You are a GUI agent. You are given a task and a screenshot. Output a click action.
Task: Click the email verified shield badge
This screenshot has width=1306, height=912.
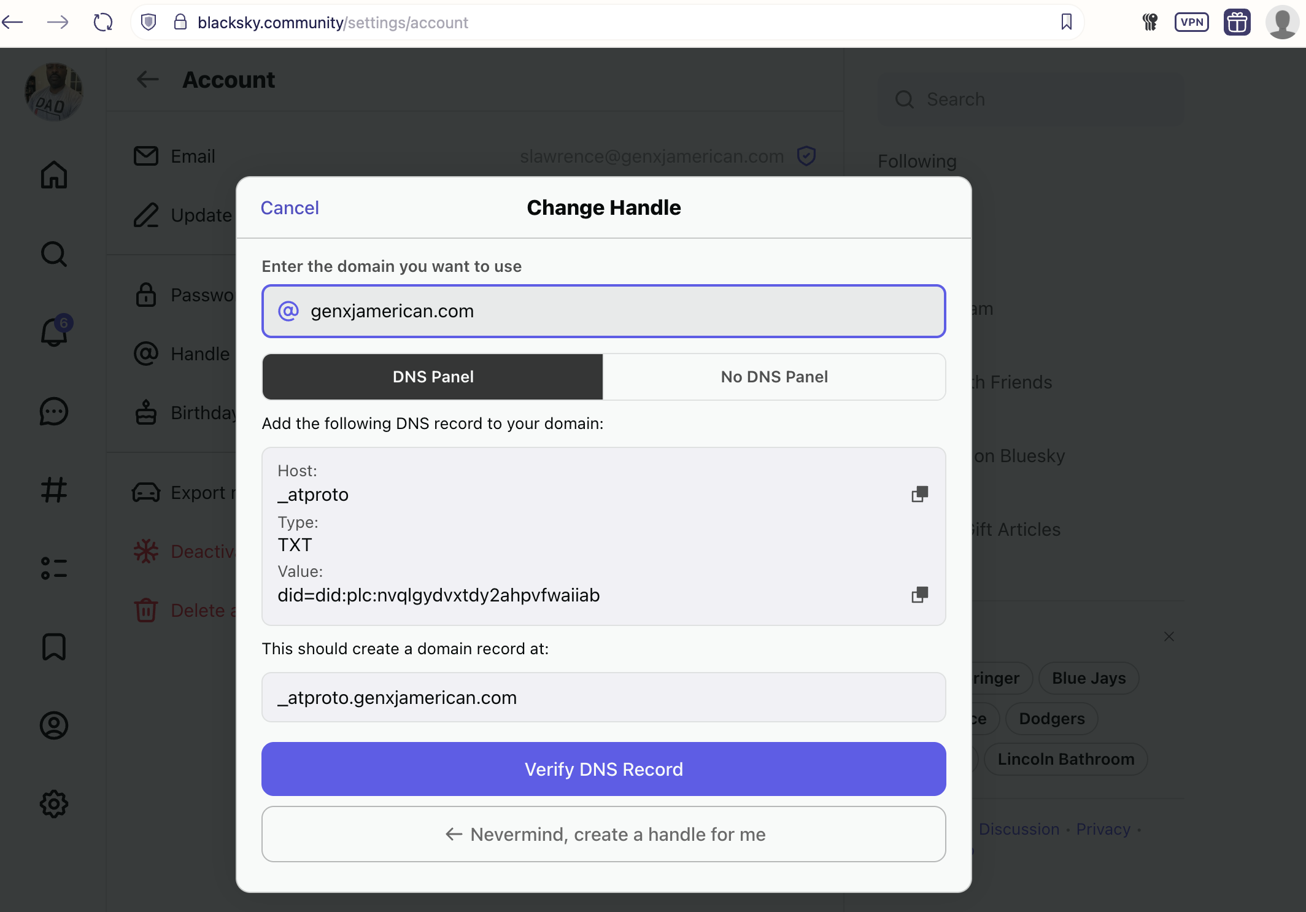click(806, 156)
